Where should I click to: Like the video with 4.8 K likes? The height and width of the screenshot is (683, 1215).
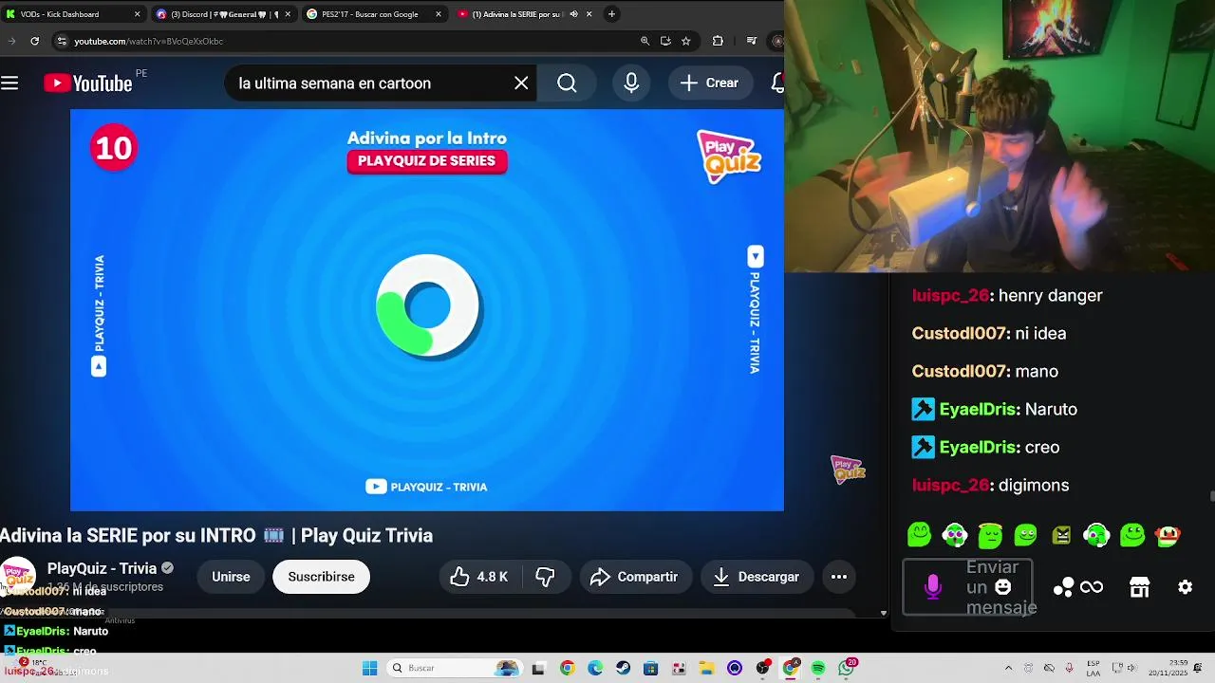tap(480, 577)
